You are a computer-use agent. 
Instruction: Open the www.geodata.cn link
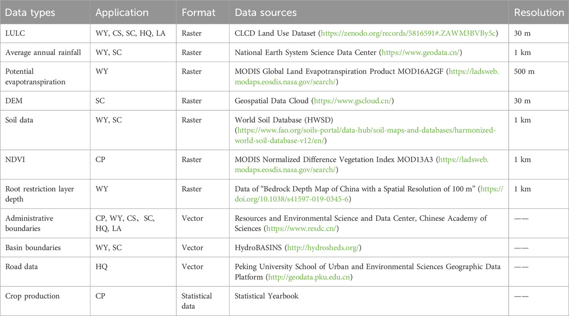click(420, 53)
